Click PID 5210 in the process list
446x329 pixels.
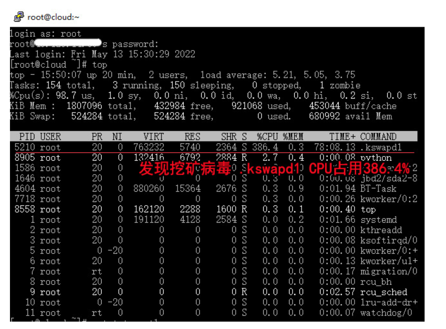(x=25, y=147)
